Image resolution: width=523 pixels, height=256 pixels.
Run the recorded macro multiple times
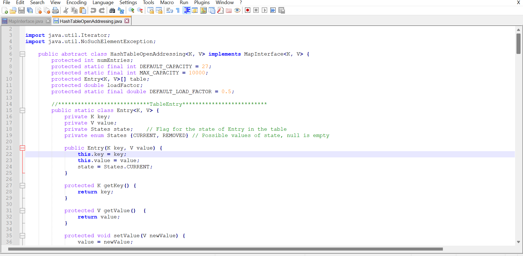point(273,10)
